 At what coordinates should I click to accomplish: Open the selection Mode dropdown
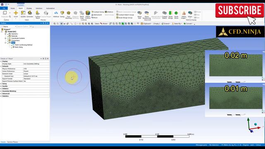click(104, 24)
